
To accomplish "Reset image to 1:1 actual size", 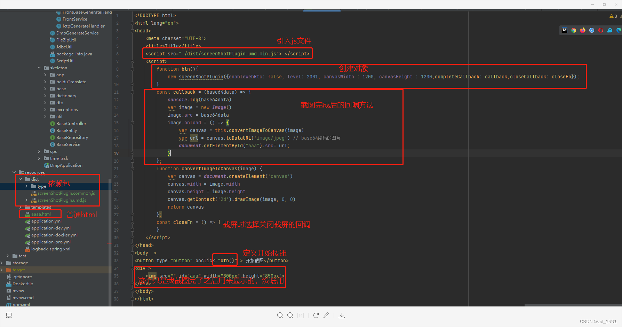I will 301,316.
